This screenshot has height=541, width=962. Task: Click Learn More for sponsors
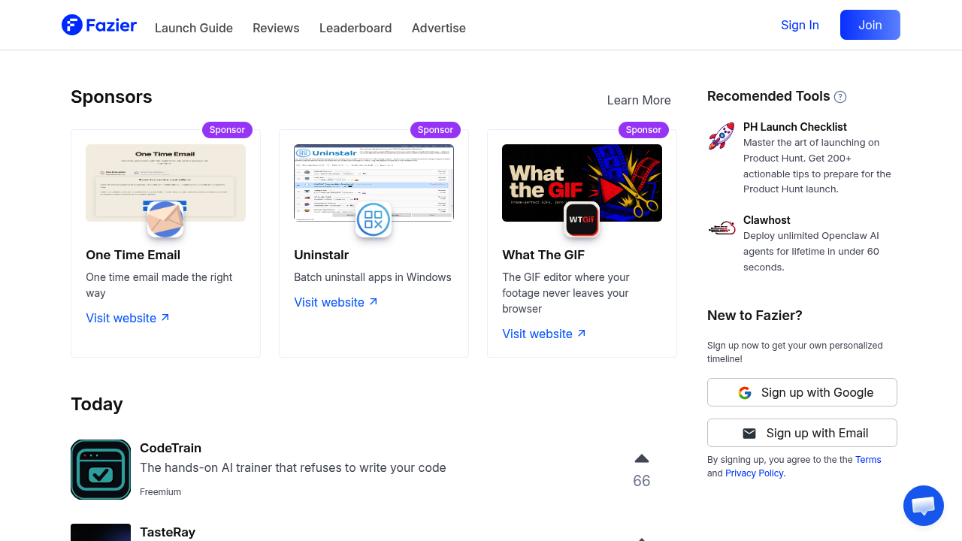[639, 100]
